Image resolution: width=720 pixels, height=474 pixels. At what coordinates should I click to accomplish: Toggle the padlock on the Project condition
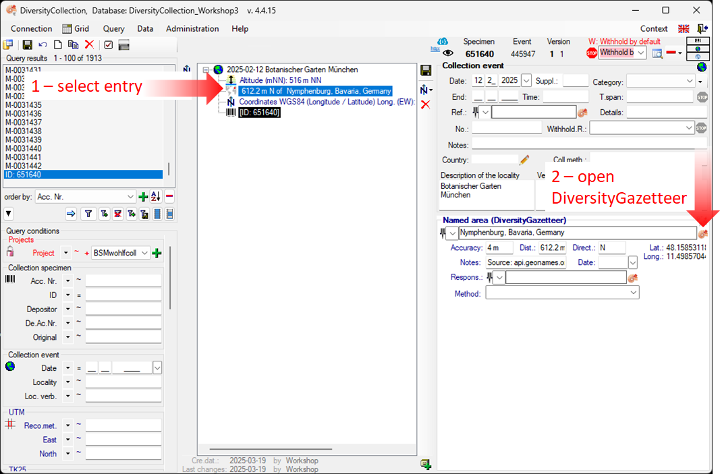10,251
